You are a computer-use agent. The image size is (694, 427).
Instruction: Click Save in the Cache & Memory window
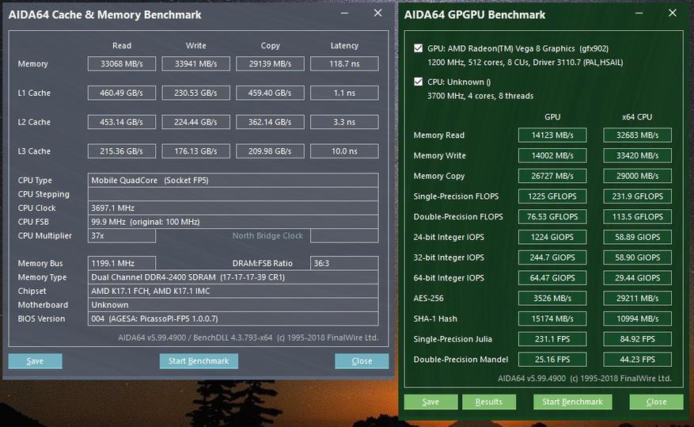(x=35, y=360)
